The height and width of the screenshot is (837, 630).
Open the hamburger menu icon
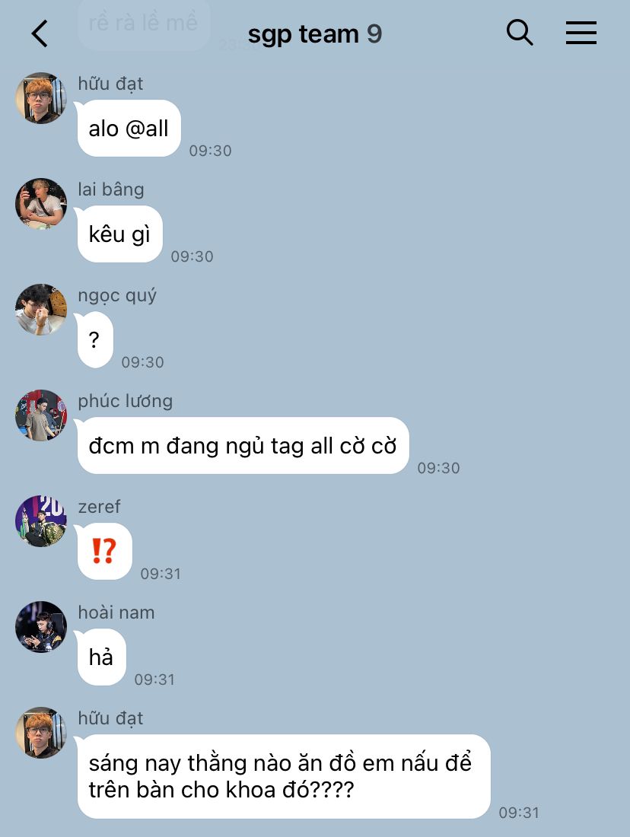[x=581, y=33]
